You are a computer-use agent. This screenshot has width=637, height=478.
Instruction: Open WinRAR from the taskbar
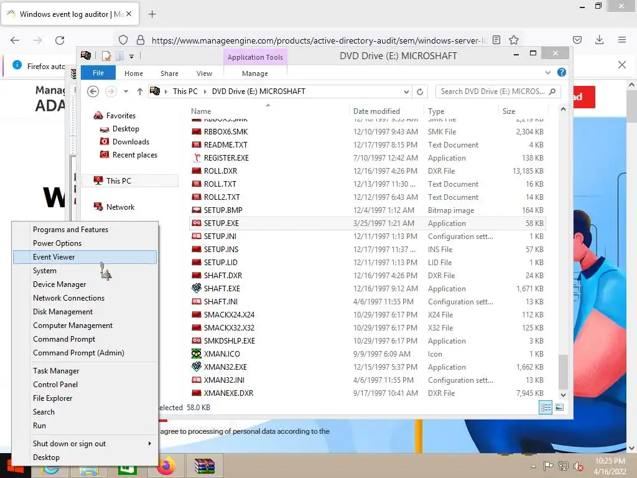click(x=204, y=466)
